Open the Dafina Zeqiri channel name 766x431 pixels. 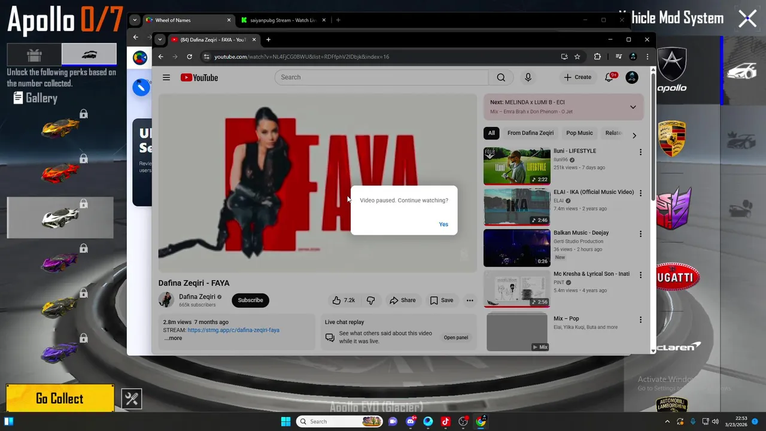(197, 296)
